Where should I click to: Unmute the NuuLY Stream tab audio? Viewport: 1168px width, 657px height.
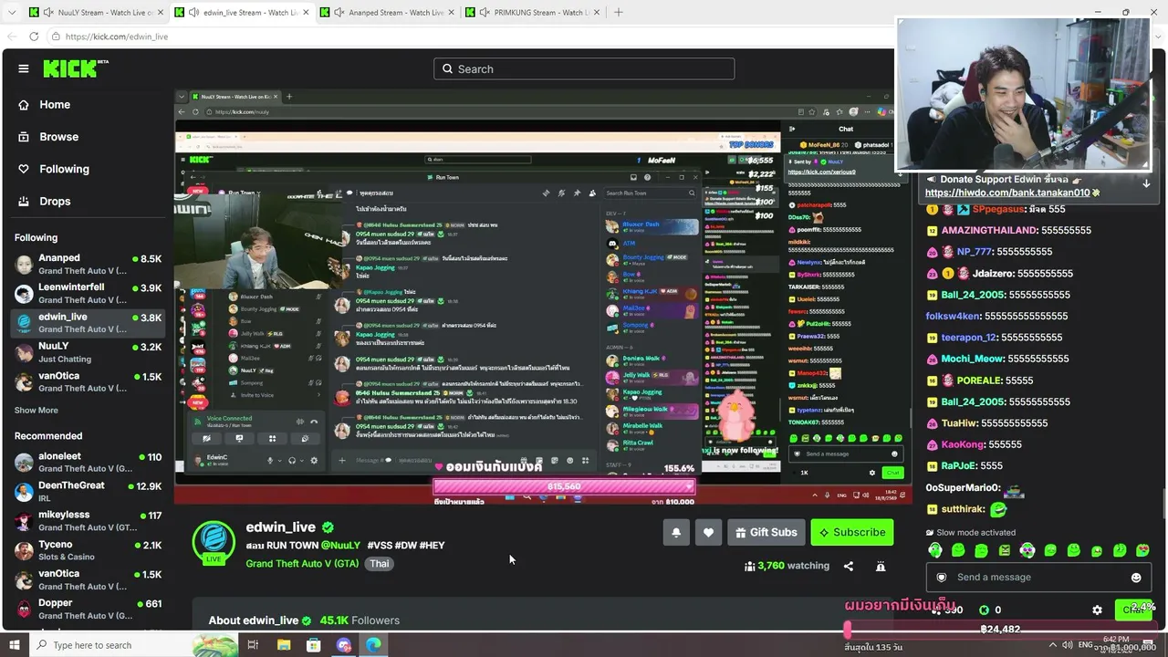[48, 13]
